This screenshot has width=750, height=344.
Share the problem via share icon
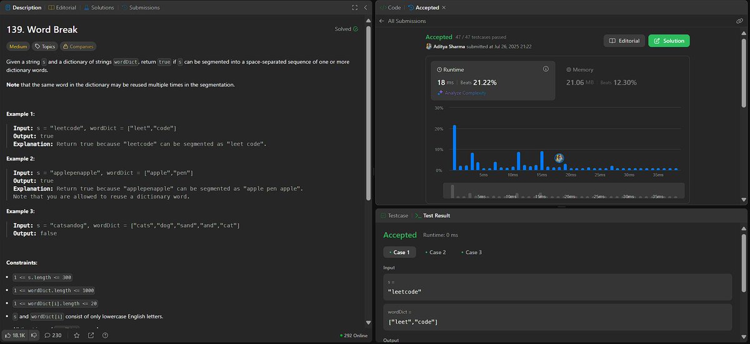[91, 335]
